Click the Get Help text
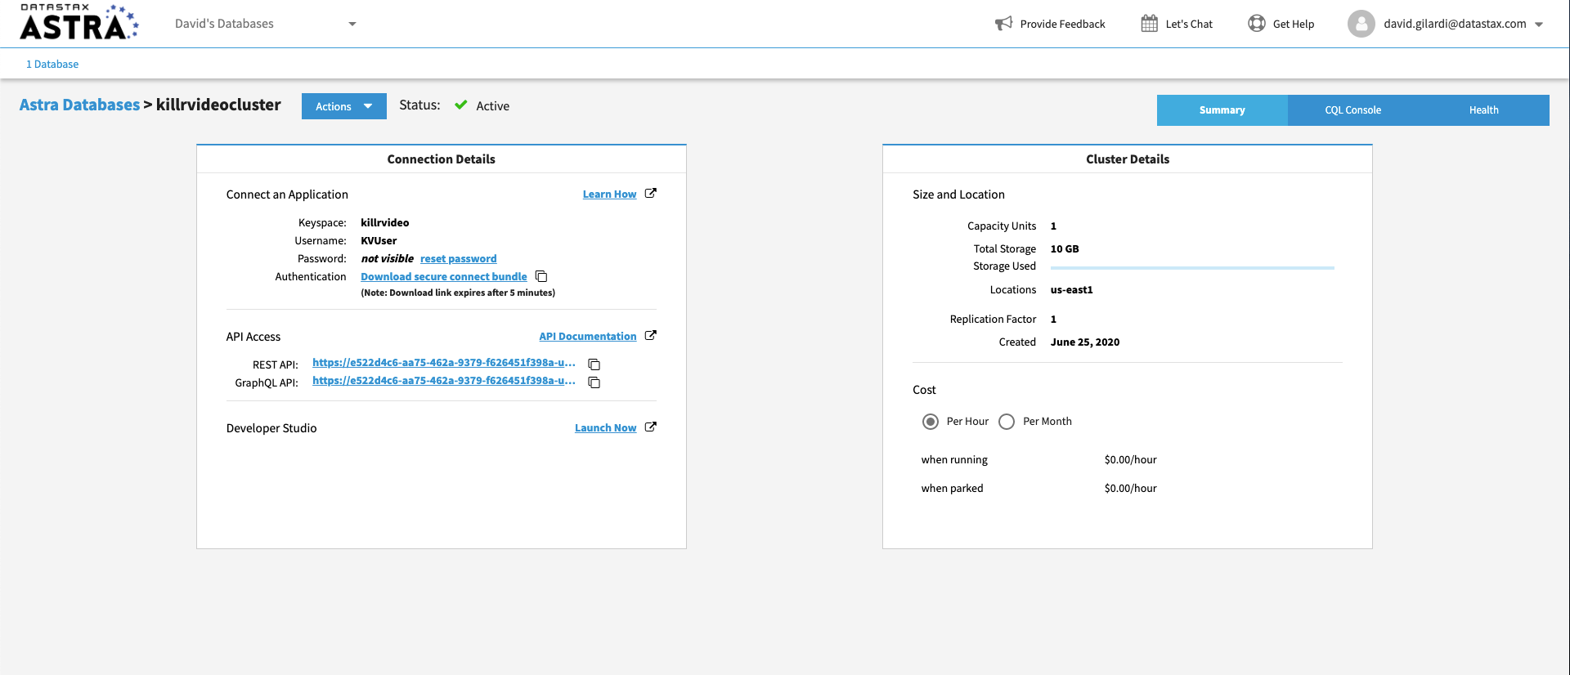The width and height of the screenshot is (1570, 675). pos(1293,25)
